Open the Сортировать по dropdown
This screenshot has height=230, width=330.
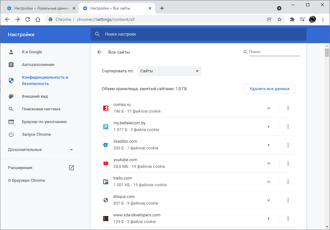(x=170, y=71)
